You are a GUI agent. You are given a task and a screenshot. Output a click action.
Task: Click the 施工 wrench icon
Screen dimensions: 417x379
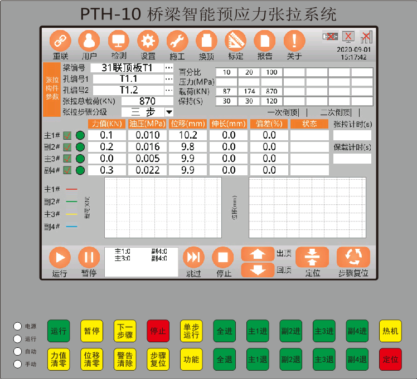pyautogui.click(x=177, y=41)
